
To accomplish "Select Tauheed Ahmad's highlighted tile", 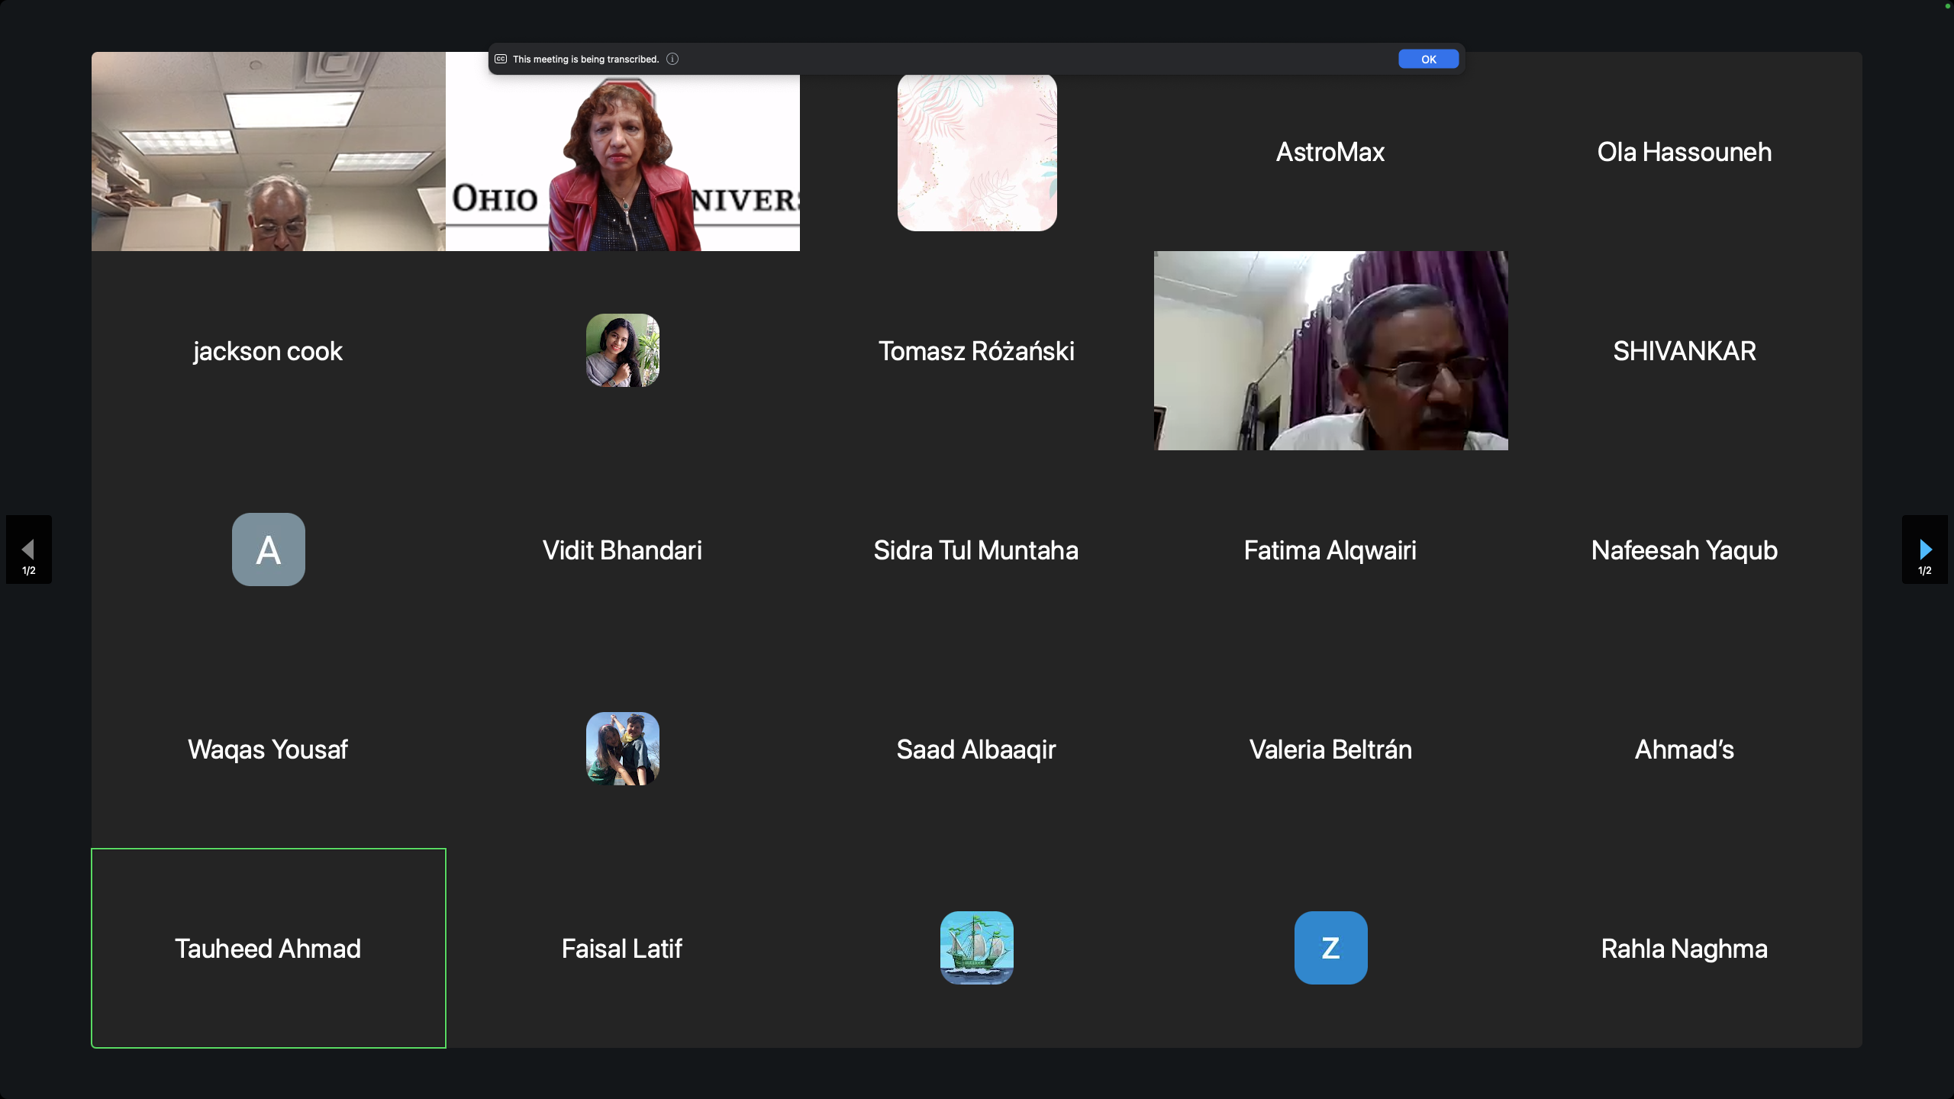I will pos(268,948).
